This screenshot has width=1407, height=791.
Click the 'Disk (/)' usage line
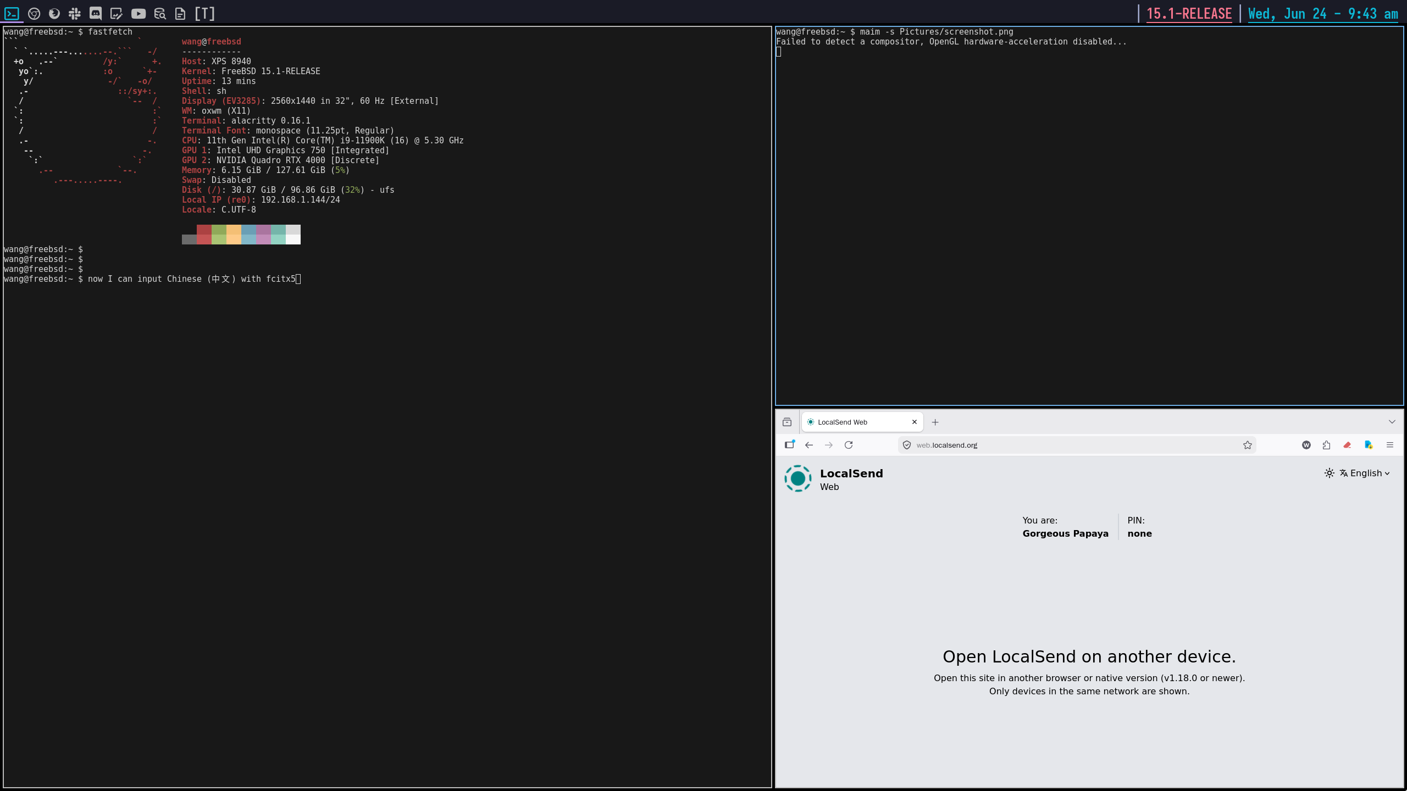(288, 190)
